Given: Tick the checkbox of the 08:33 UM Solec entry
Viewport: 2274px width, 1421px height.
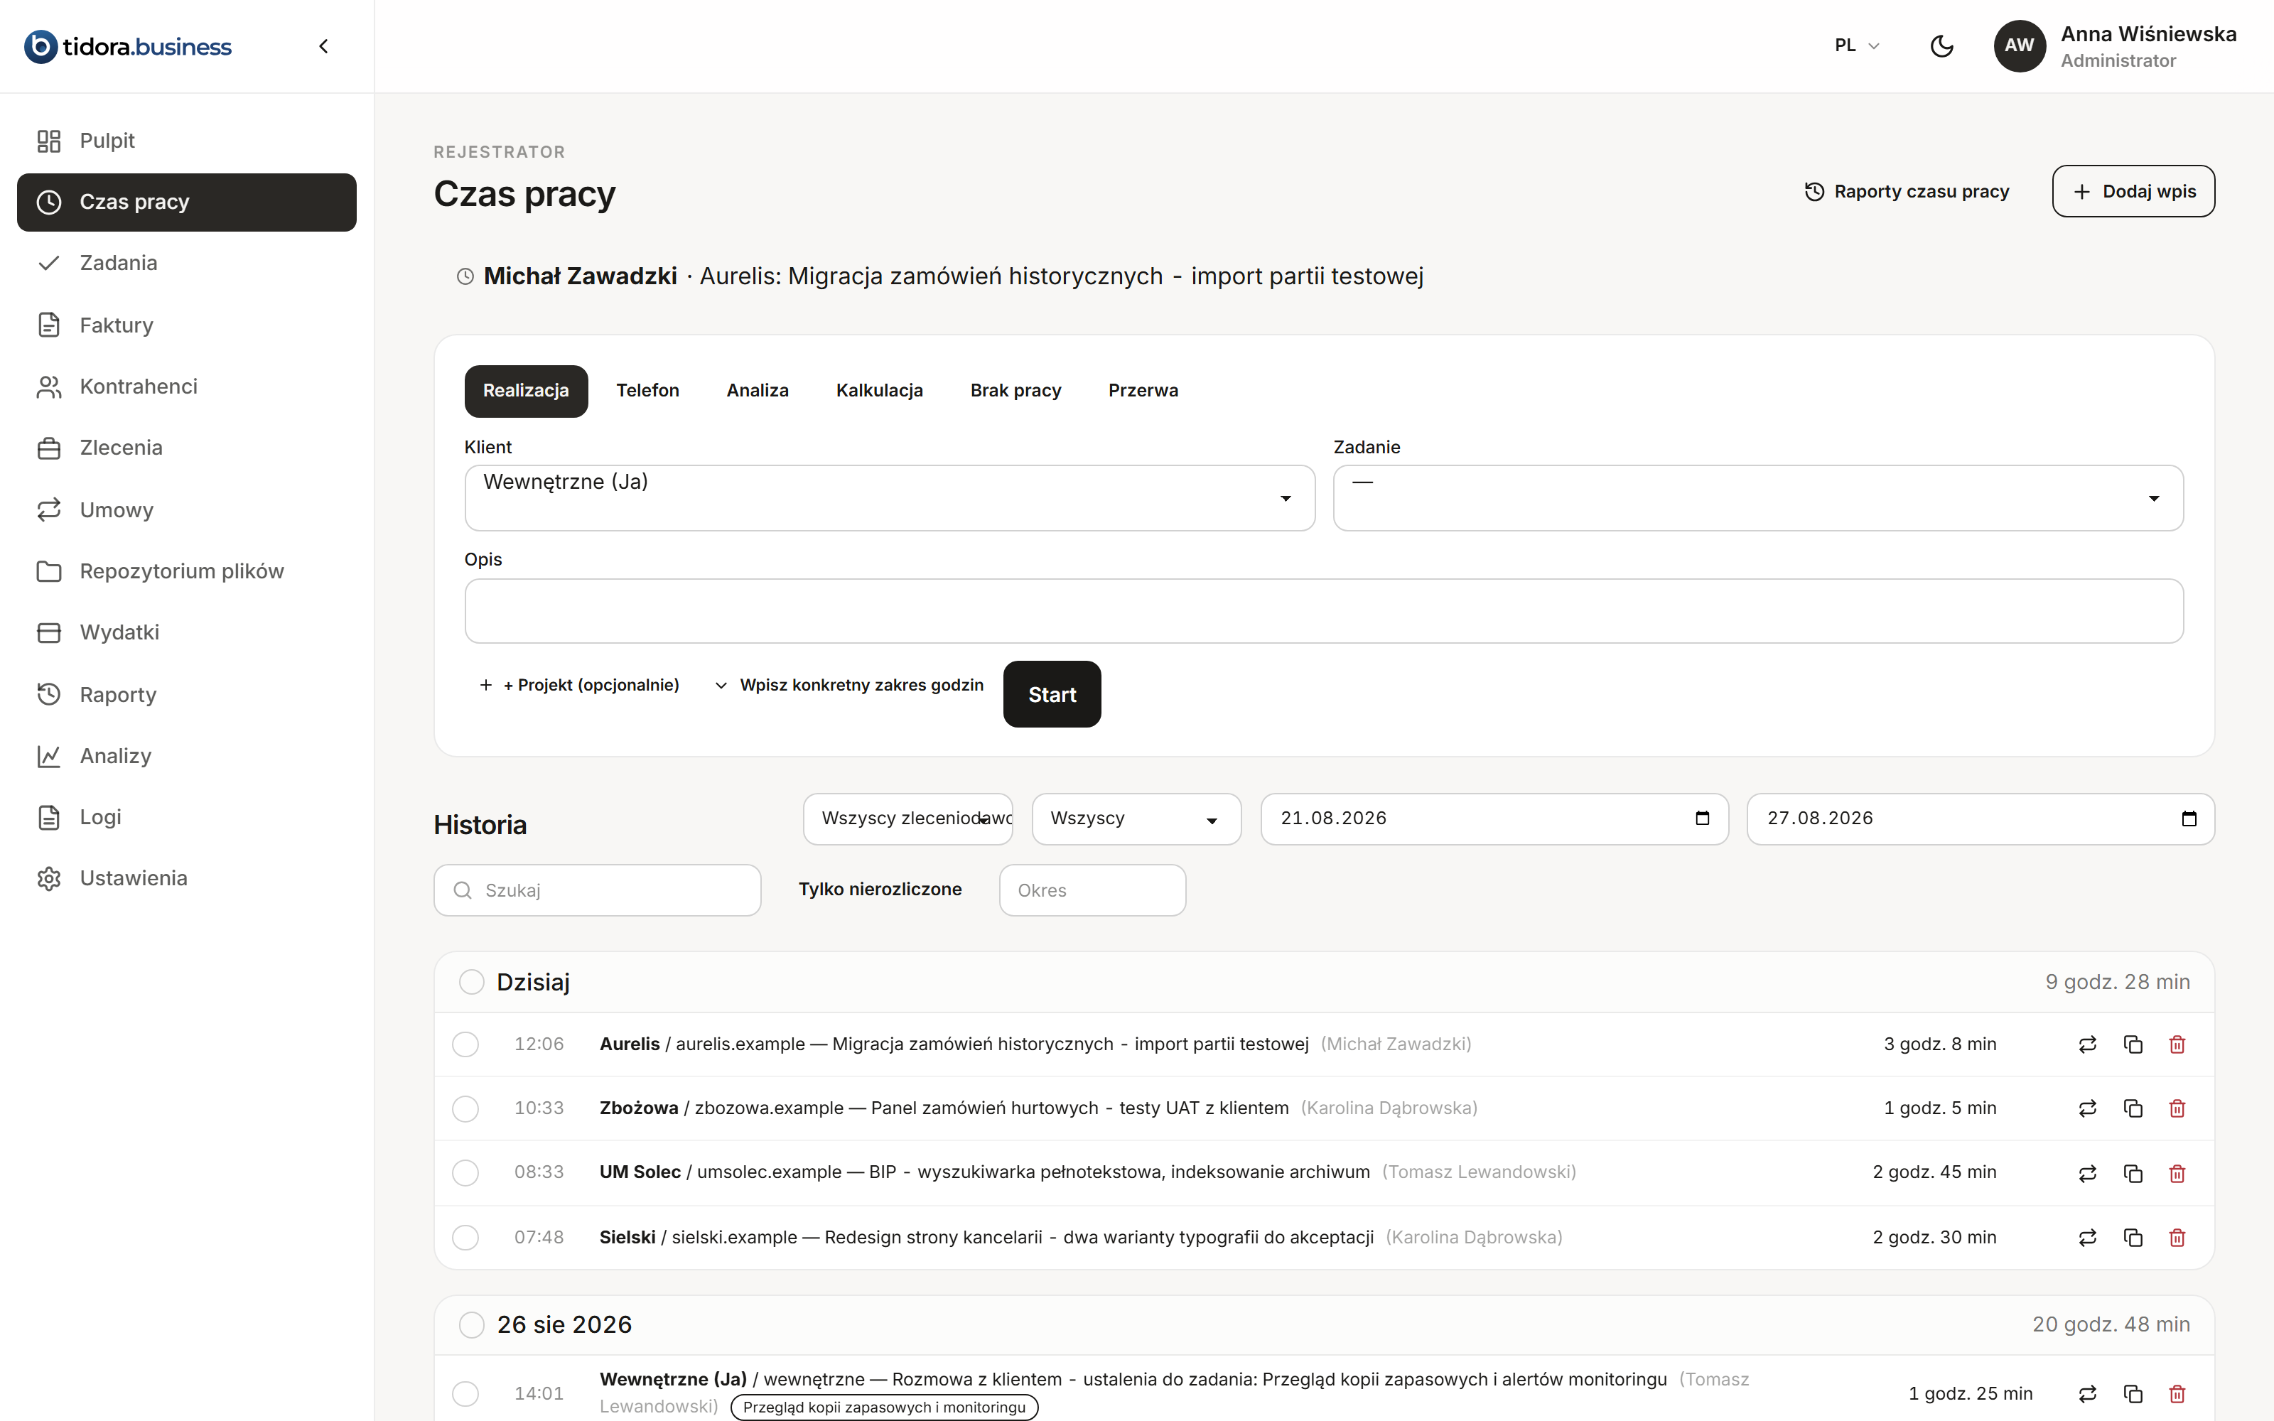Looking at the screenshot, I should tap(465, 1173).
